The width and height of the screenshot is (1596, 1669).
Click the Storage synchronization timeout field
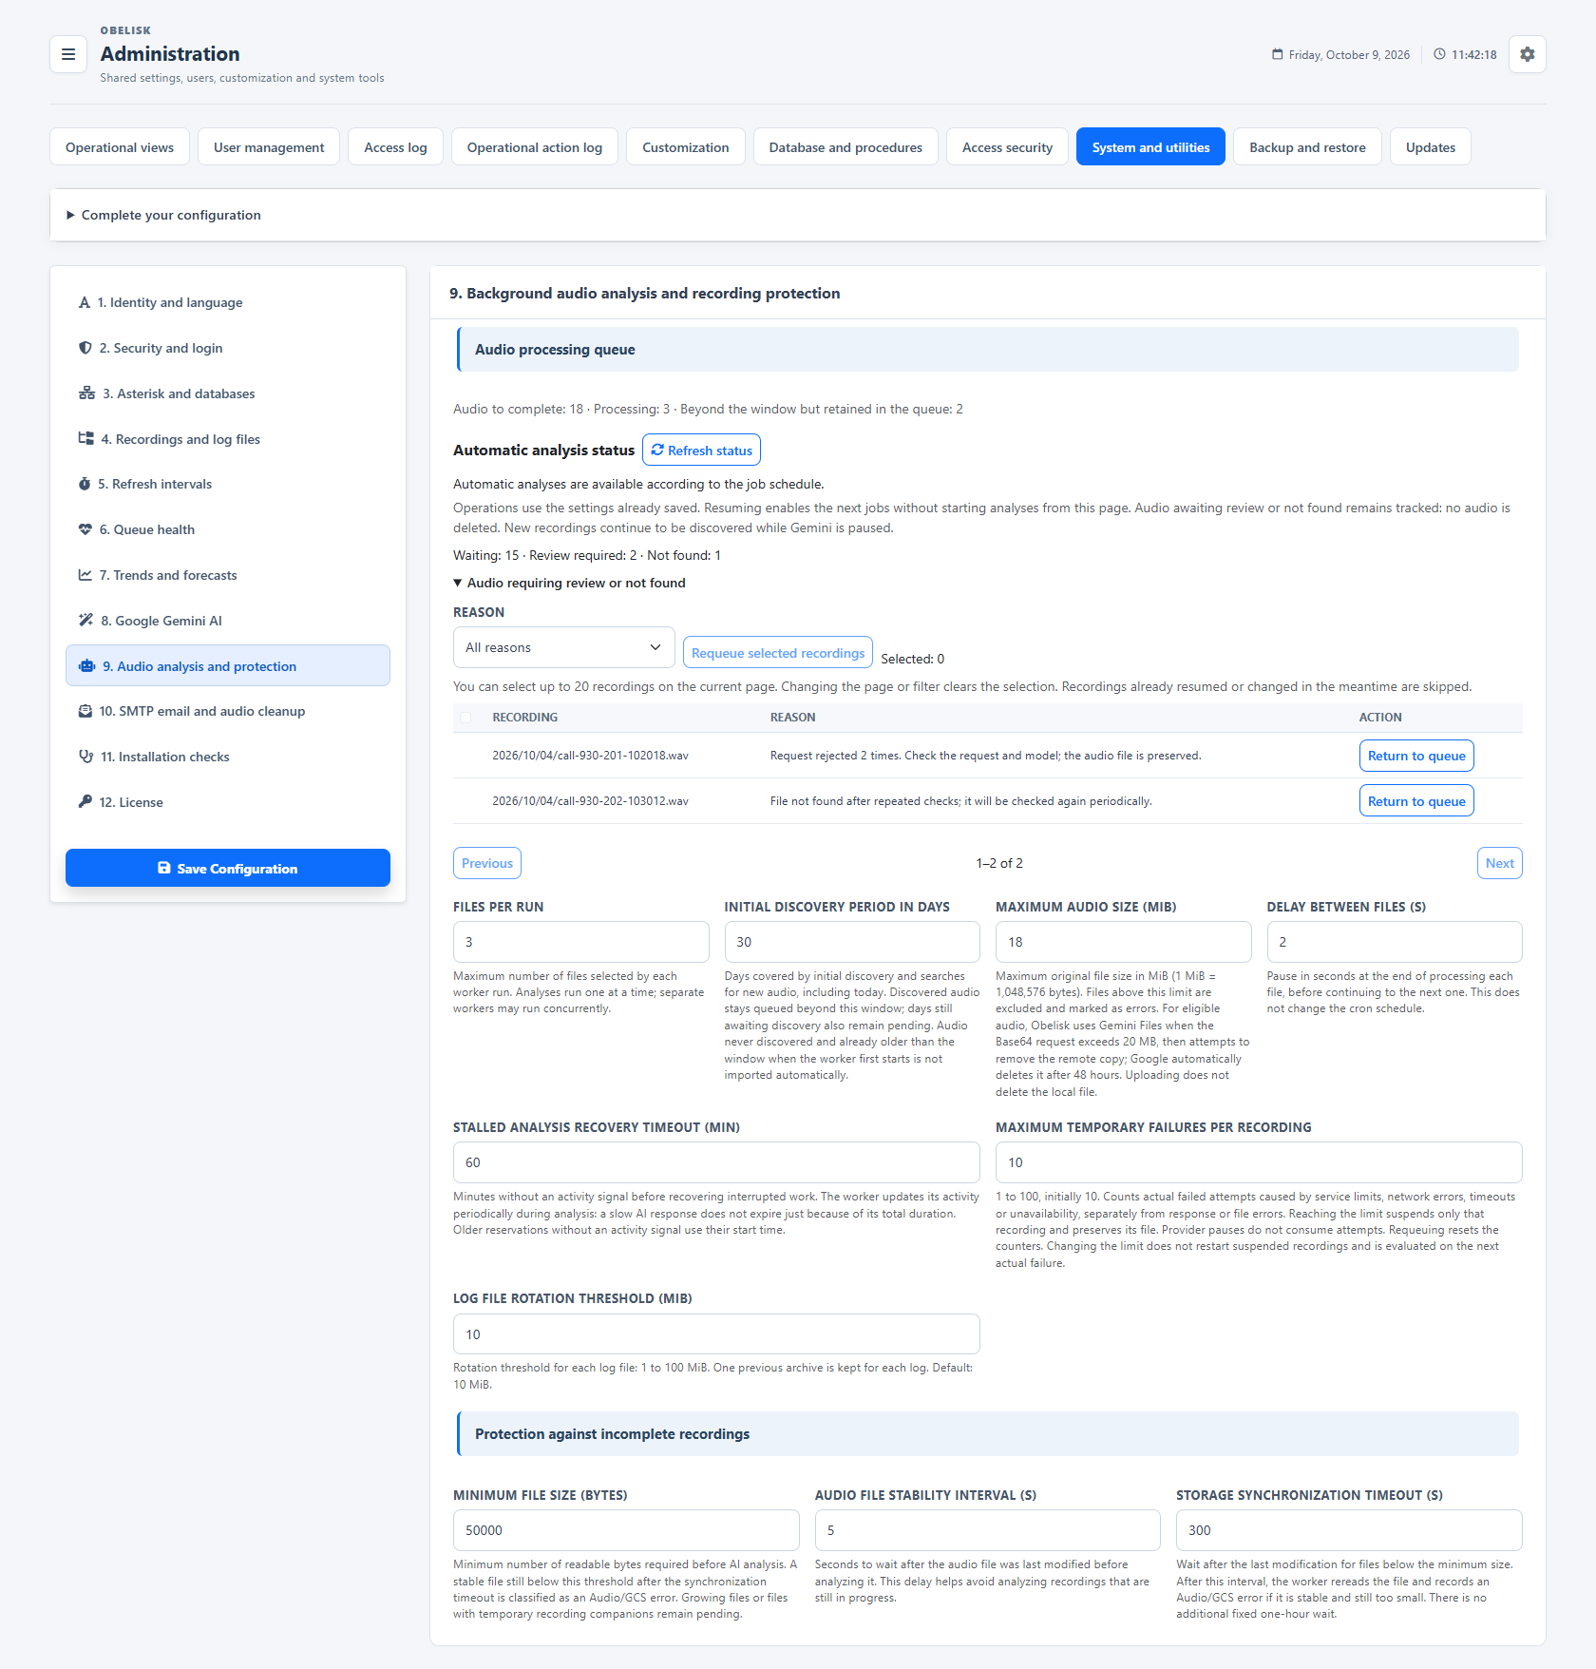1349,1530
